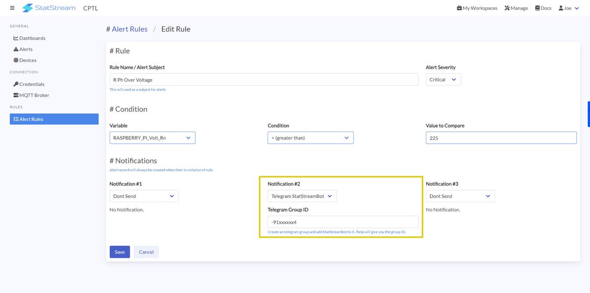Open the Alert Severity dropdown
This screenshot has height=293, width=590.
click(443, 80)
